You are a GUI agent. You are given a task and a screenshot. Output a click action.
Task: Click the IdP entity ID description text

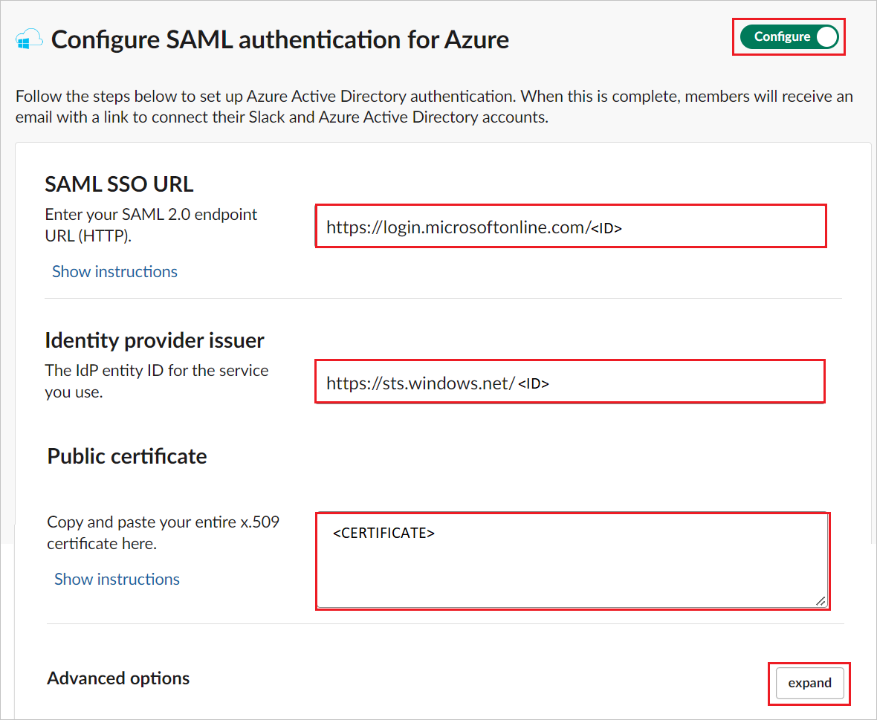pos(157,380)
